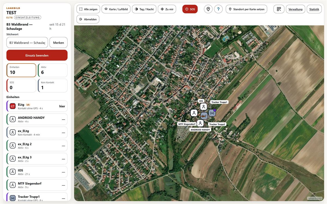Viewport: 327px width, 204px height.
Task: Open the Statistik page
Action: [x=314, y=9]
